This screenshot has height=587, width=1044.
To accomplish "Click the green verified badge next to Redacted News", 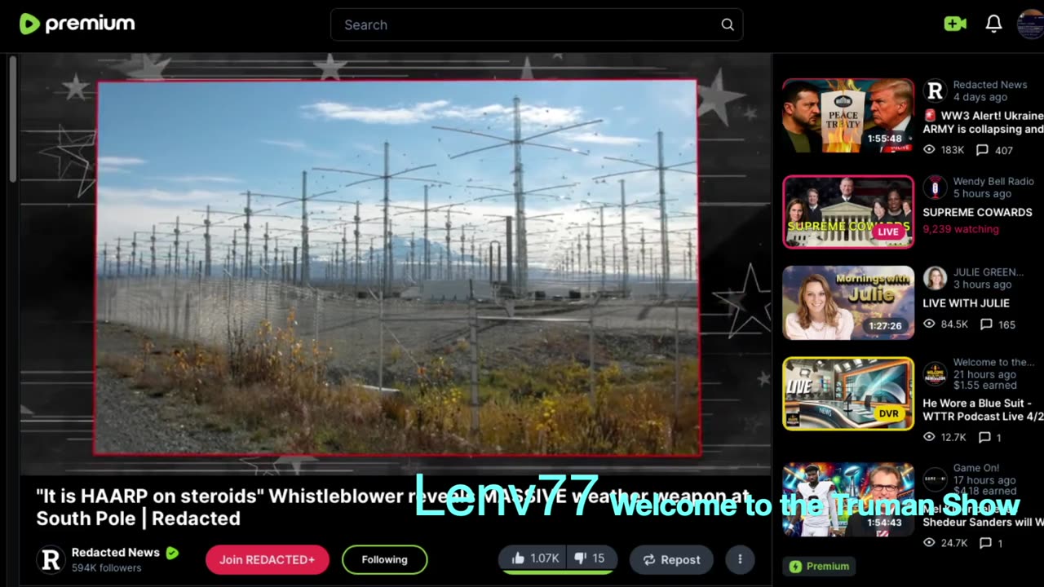I will tap(172, 553).
